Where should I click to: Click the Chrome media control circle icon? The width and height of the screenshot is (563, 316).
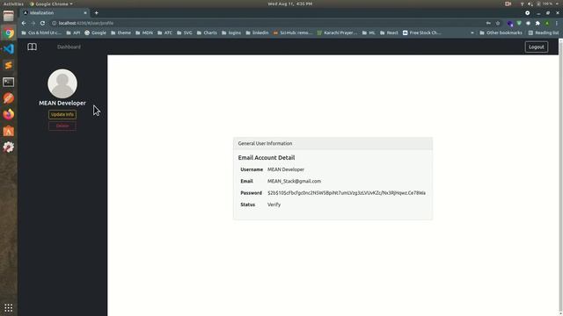527,13
